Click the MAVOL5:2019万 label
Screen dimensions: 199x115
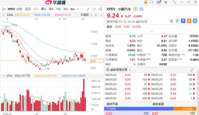tap(46, 76)
